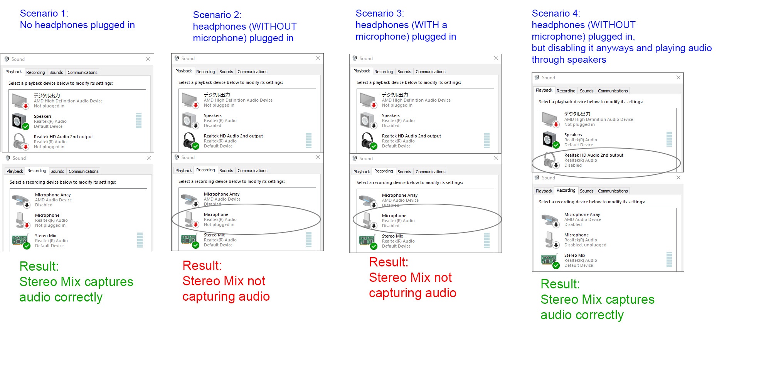Click Speakers level meter in Scenario 4 playback
Screen dimensions: 771x385
click(x=669, y=139)
